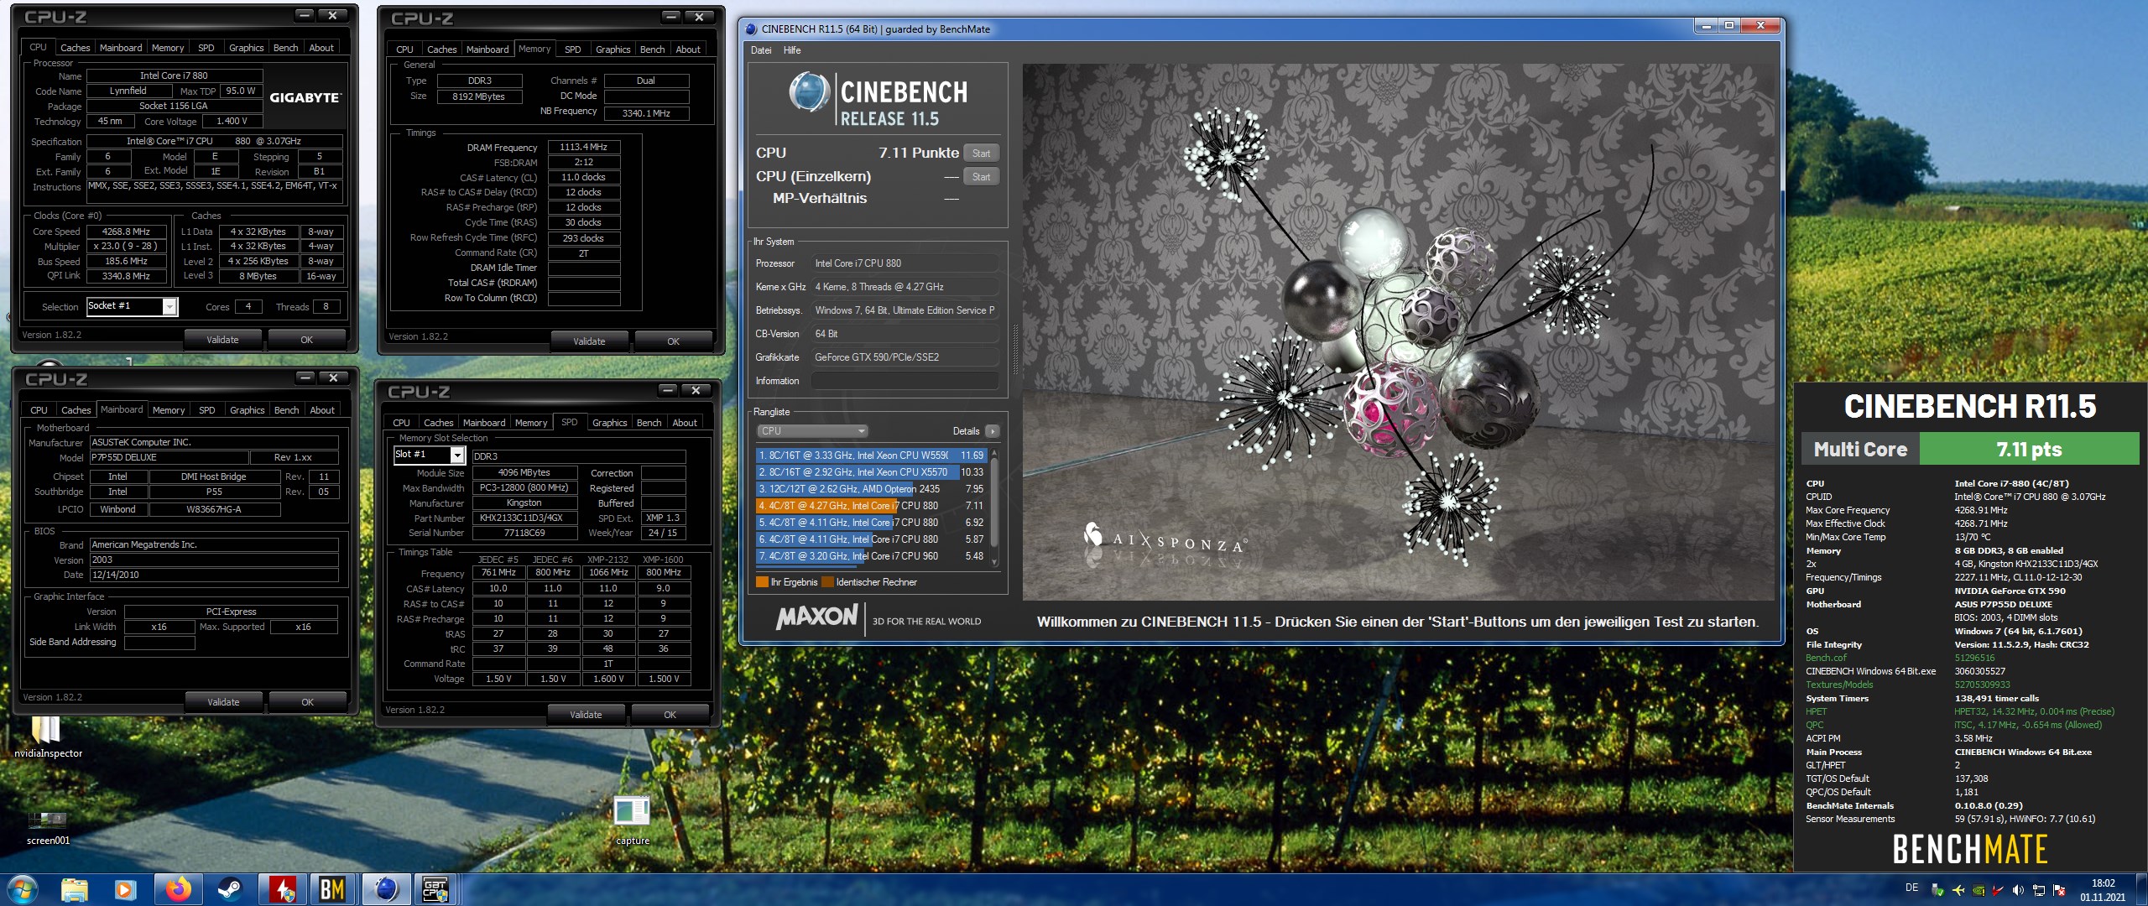Click the Cinebench title bar app icon
The image size is (2148, 906).
751,29
